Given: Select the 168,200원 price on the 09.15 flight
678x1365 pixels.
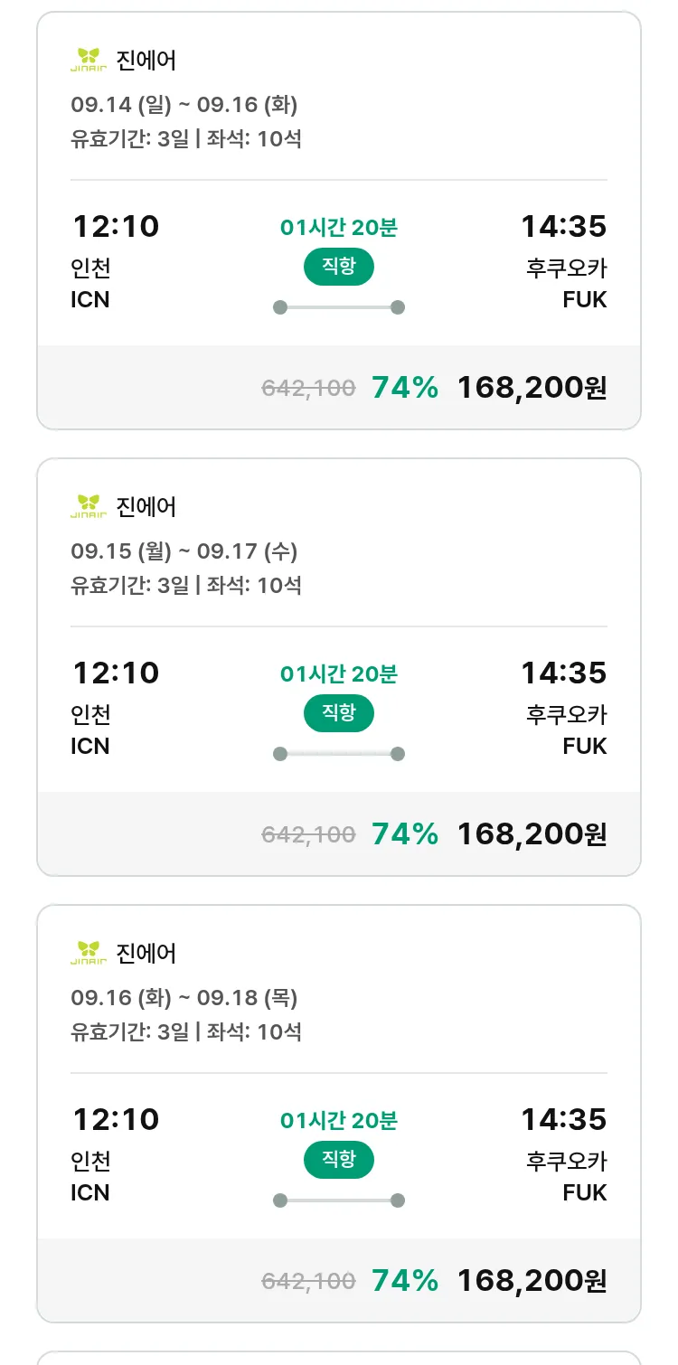Looking at the screenshot, I should pyautogui.click(x=532, y=834).
